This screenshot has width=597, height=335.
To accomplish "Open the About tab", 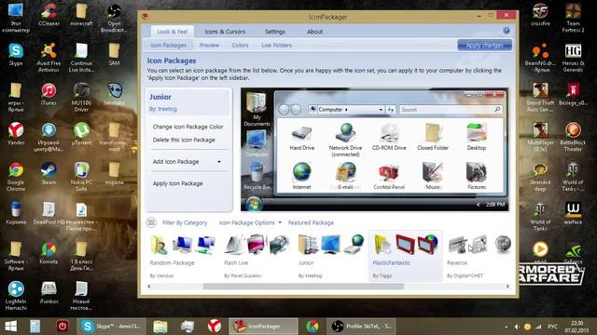I will (x=315, y=32).
